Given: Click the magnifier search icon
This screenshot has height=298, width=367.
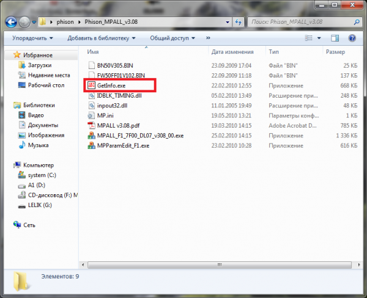Looking at the screenshot, I should click(357, 22).
